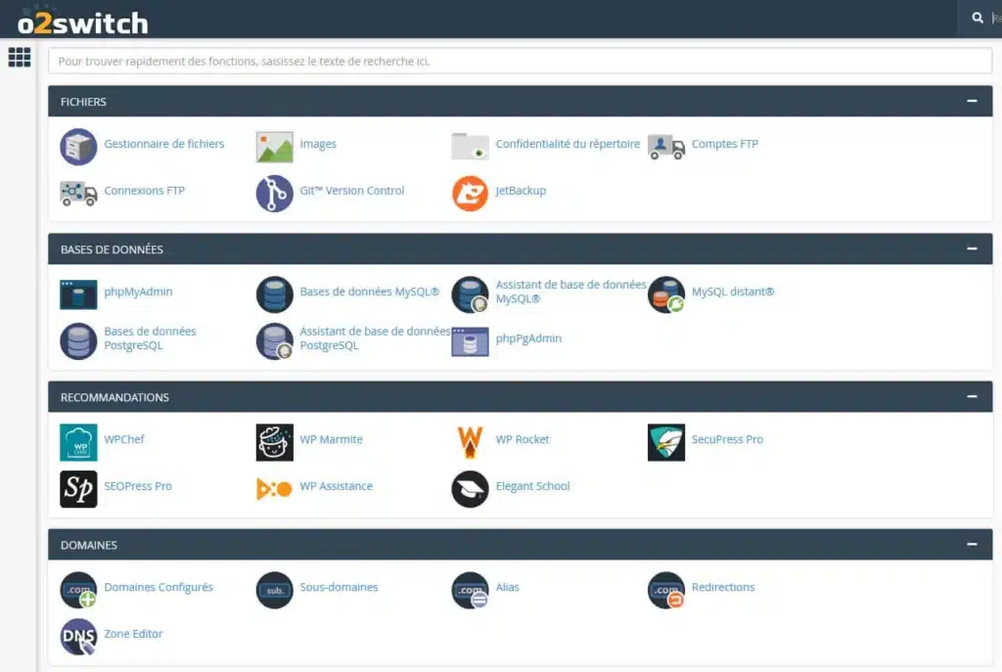The height and width of the screenshot is (672, 1002).
Task: Open the Assistant de base de données PostgreSQL icon
Action: coord(275,341)
